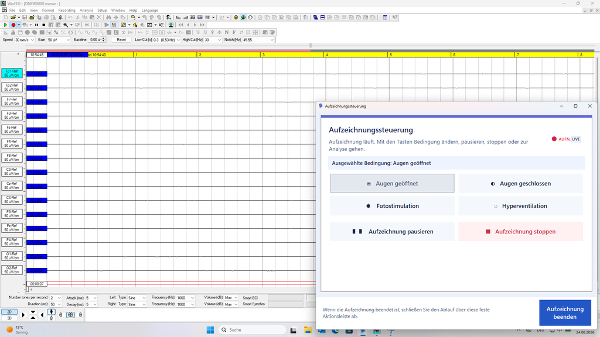
Task: Select Hyperventilation condition
Action: tap(521, 206)
